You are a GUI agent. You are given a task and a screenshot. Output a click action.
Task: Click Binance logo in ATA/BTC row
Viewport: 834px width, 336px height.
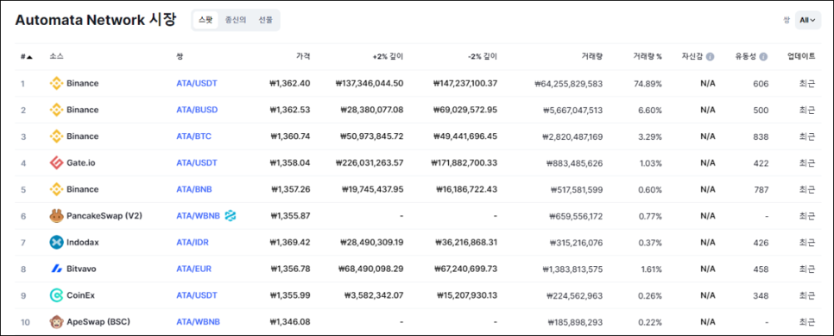pos(56,136)
